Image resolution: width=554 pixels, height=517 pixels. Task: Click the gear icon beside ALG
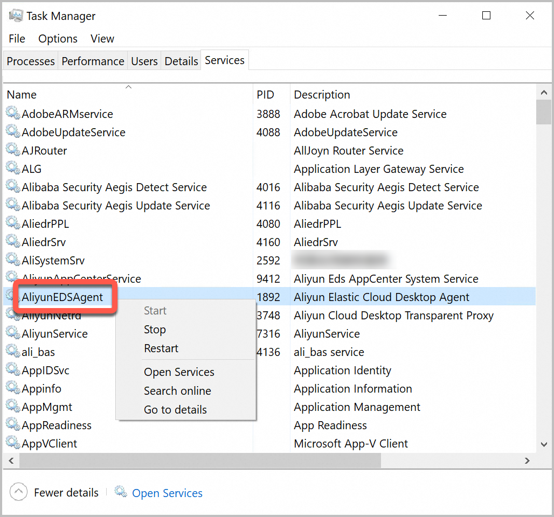click(x=13, y=169)
